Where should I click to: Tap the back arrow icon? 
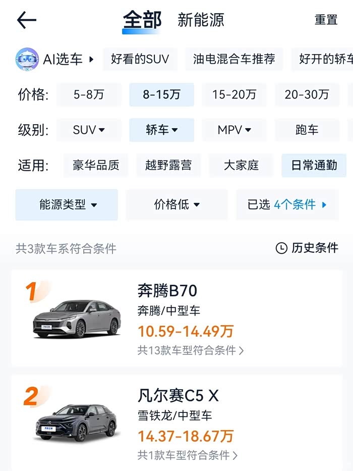click(27, 20)
